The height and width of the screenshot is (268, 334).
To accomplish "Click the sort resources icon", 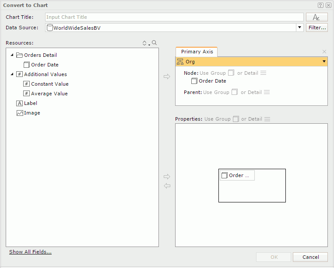I will tap(145, 43).
